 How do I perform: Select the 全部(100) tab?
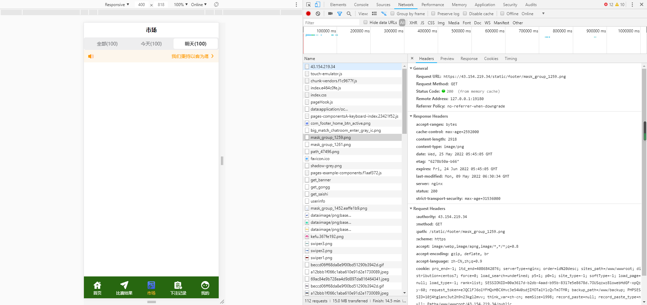click(x=107, y=44)
